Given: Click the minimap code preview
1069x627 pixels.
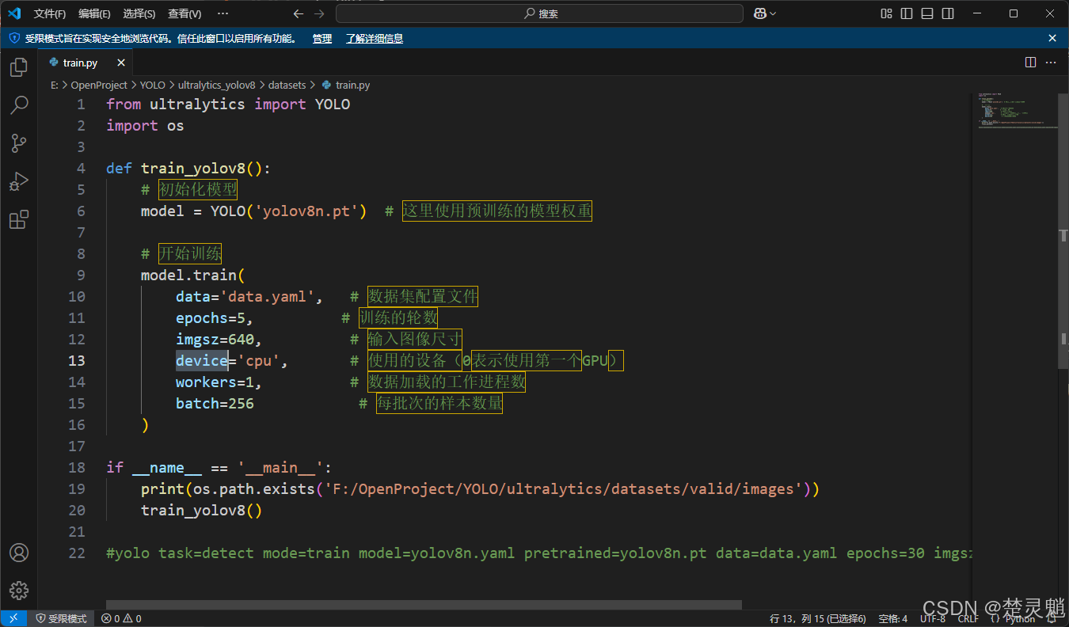Looking at the screenshot, I should click(1014, 109).
